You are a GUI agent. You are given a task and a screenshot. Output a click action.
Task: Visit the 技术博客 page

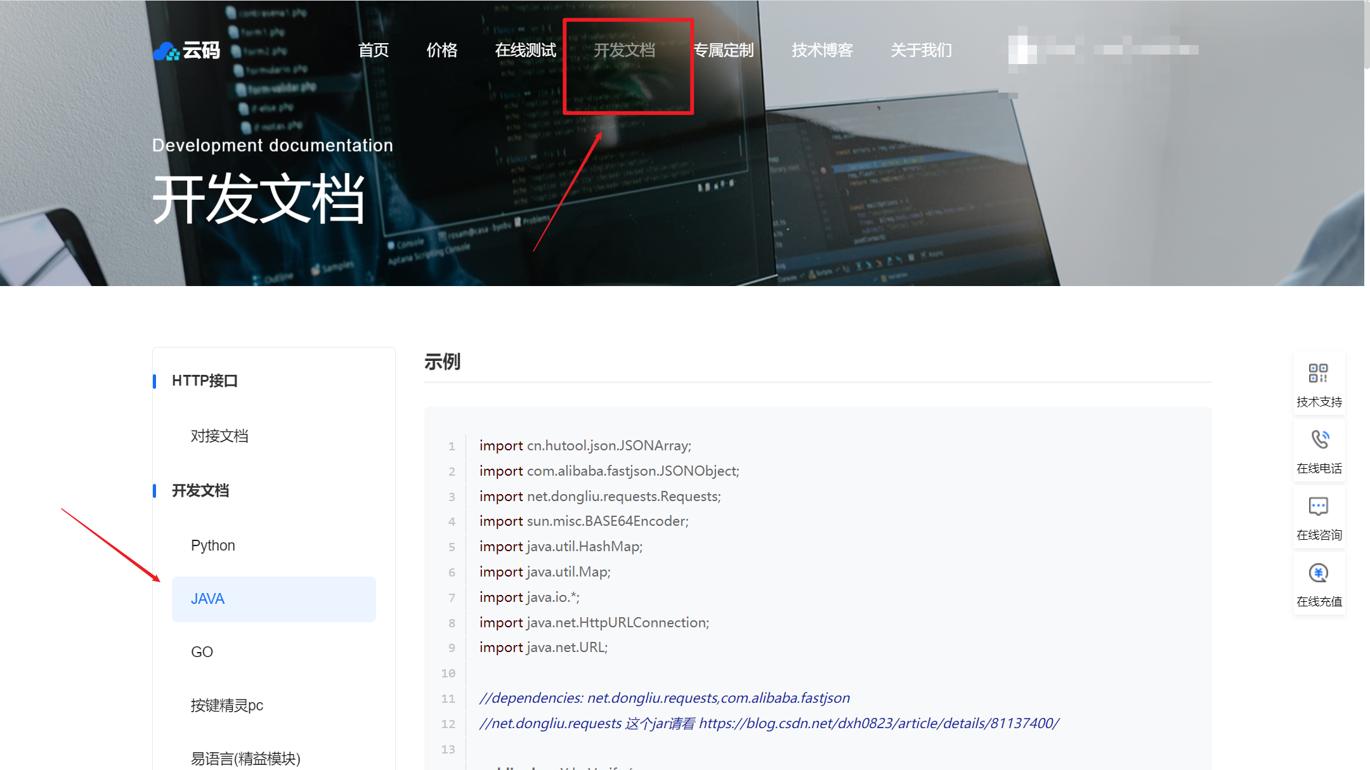coord(822,50)
